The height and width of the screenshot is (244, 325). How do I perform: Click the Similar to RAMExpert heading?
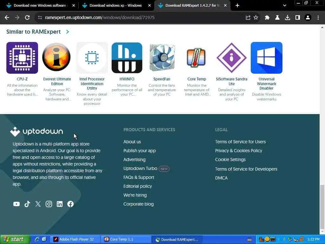[x=33, y=32]
